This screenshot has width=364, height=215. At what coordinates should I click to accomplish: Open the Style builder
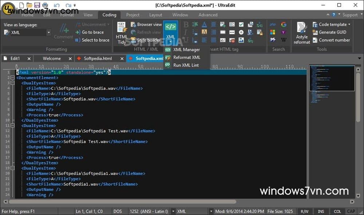(x=146, y=40)
